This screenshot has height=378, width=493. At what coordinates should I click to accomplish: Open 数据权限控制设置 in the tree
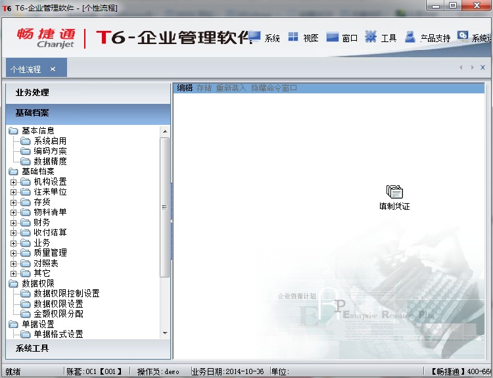coord(66,294)
